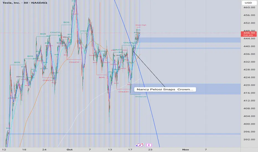Select the 'Nancy Pelosi Snaps Crown...' text note
Viewport: 258px width, 152px height.
tap(165, 89)
